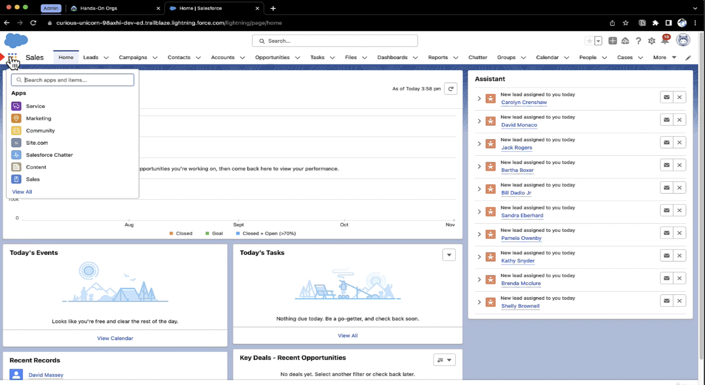Click View All under Today's Tasks

point(348,336)
